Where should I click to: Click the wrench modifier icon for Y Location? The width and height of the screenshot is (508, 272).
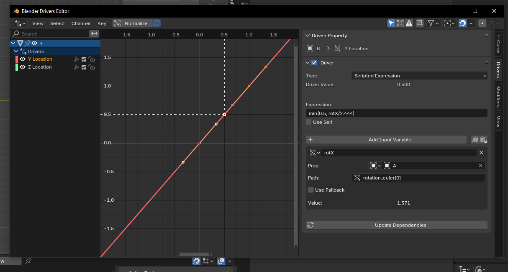(x=76, y=59)
